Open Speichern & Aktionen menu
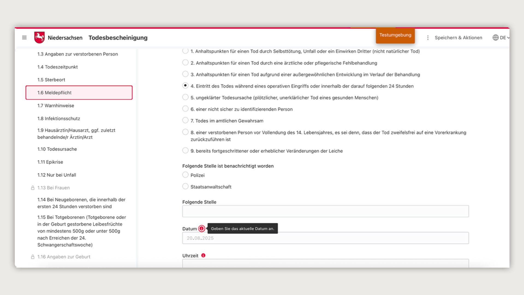This screenshot has height=295, width=524. [458, 38]
